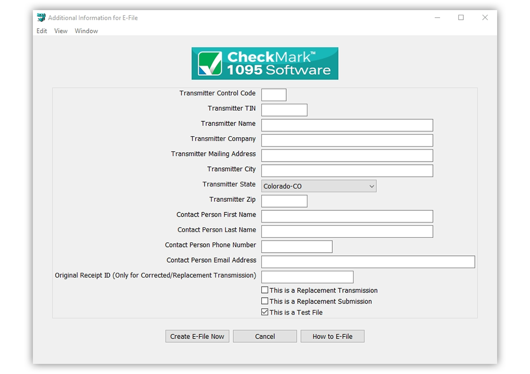Click the Cancel button

(x=264, y=336)
